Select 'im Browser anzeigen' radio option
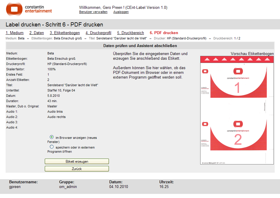The width and height of the screenshot is (280, 198). (52, 137)
